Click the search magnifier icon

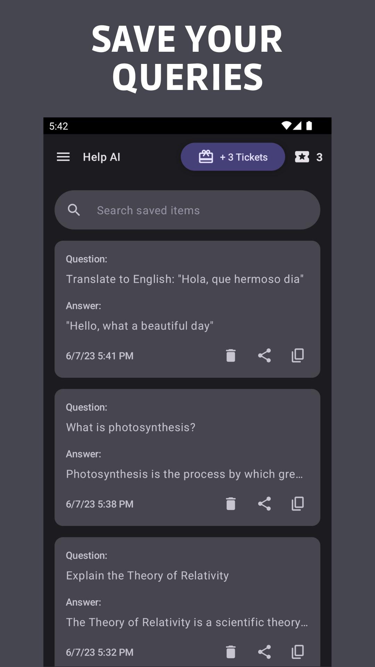[74, 210]
